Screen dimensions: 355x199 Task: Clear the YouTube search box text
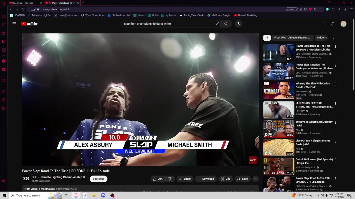click(217, 24)
